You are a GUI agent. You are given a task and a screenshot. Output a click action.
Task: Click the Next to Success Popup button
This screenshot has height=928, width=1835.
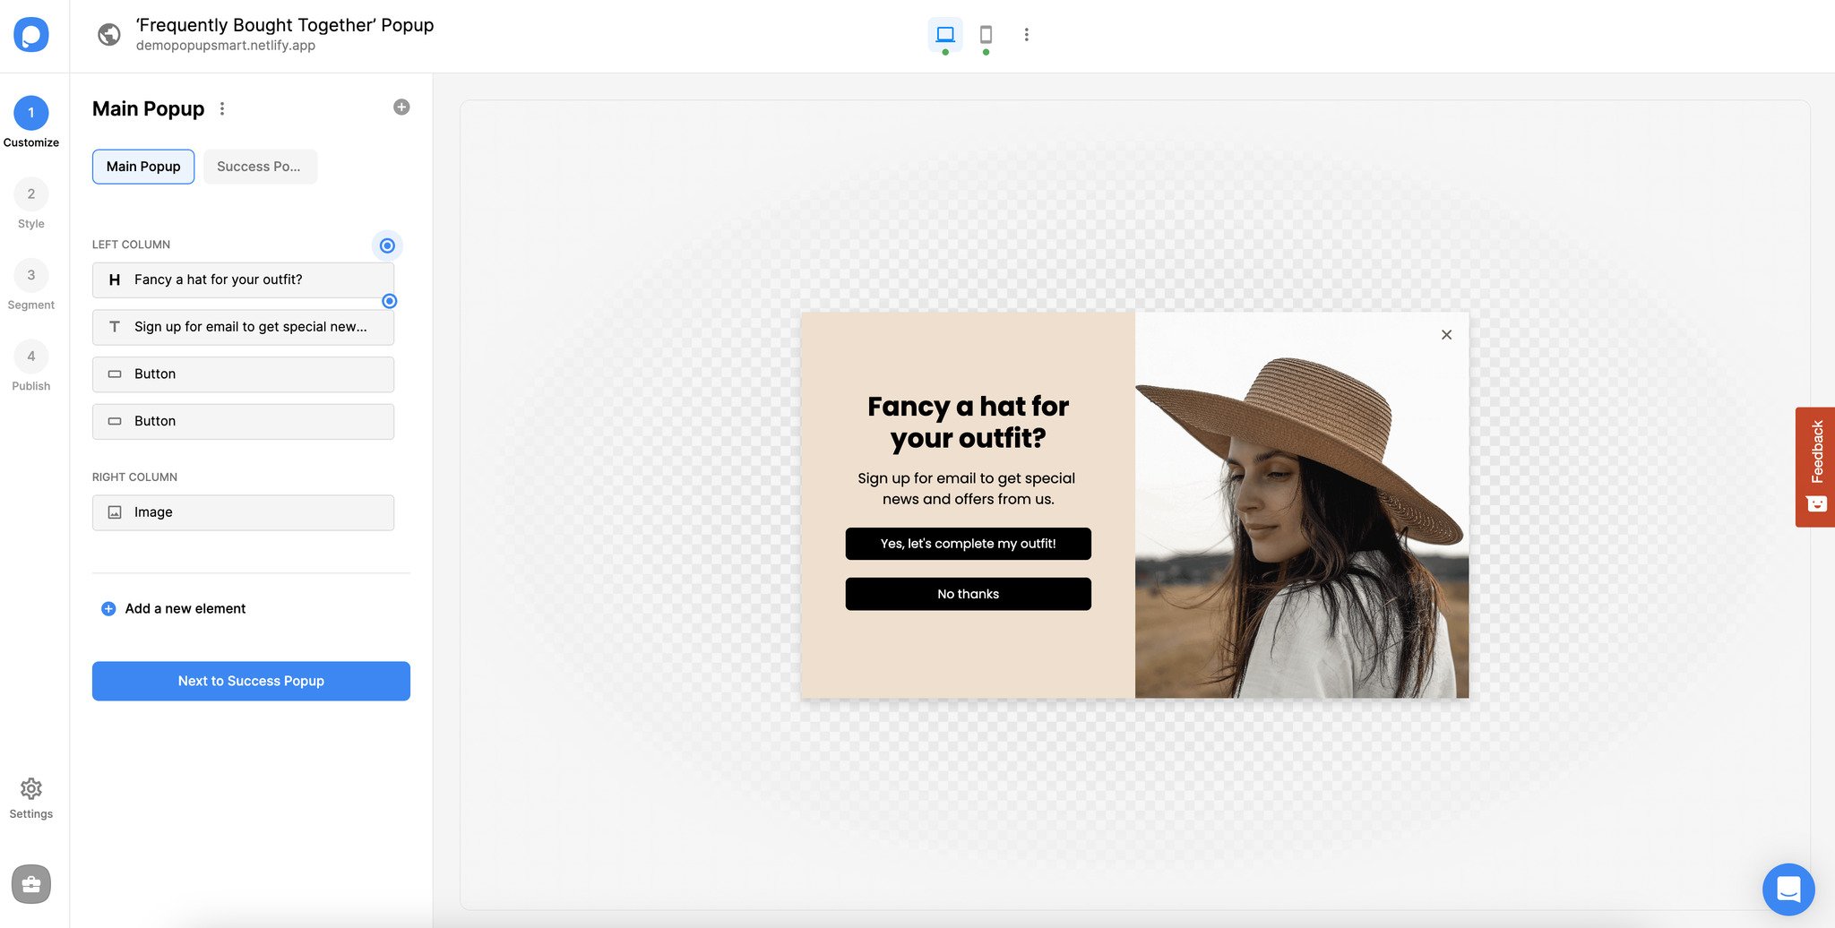(251, 681)
